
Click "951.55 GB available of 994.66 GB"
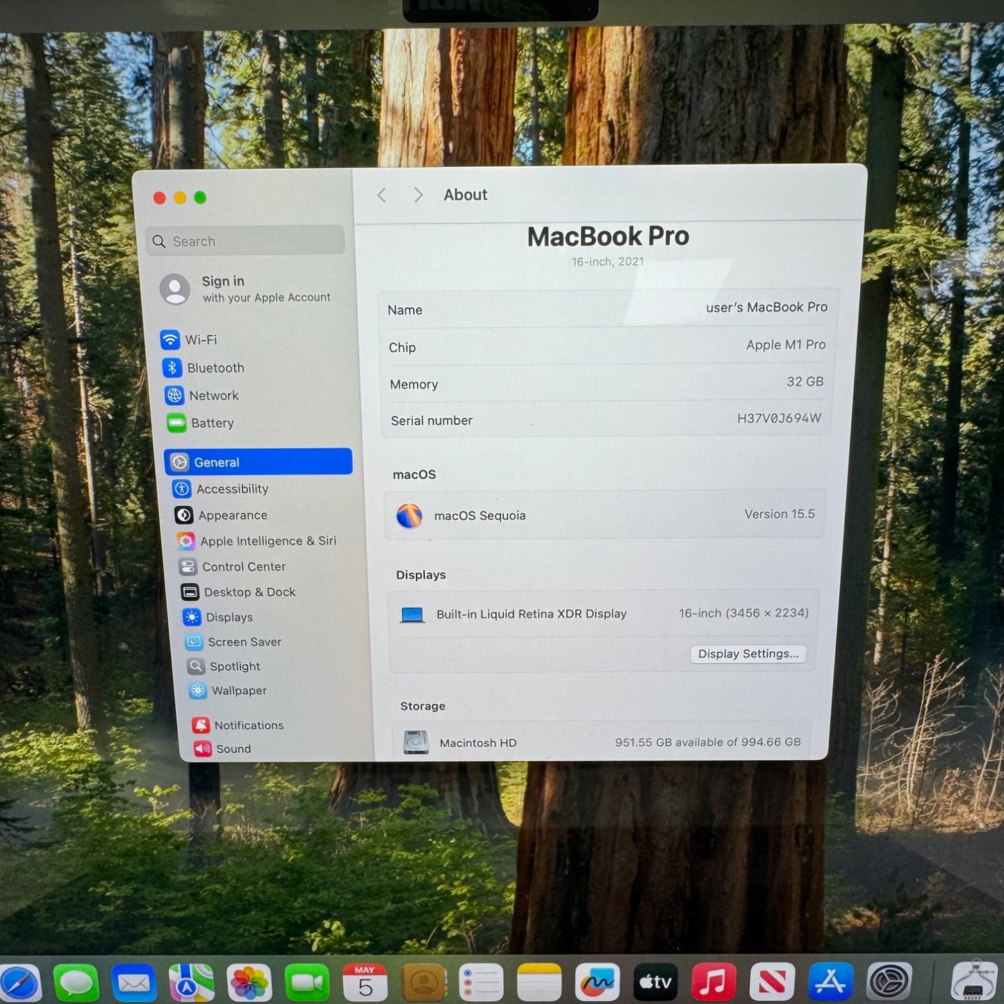coord(708,742)
